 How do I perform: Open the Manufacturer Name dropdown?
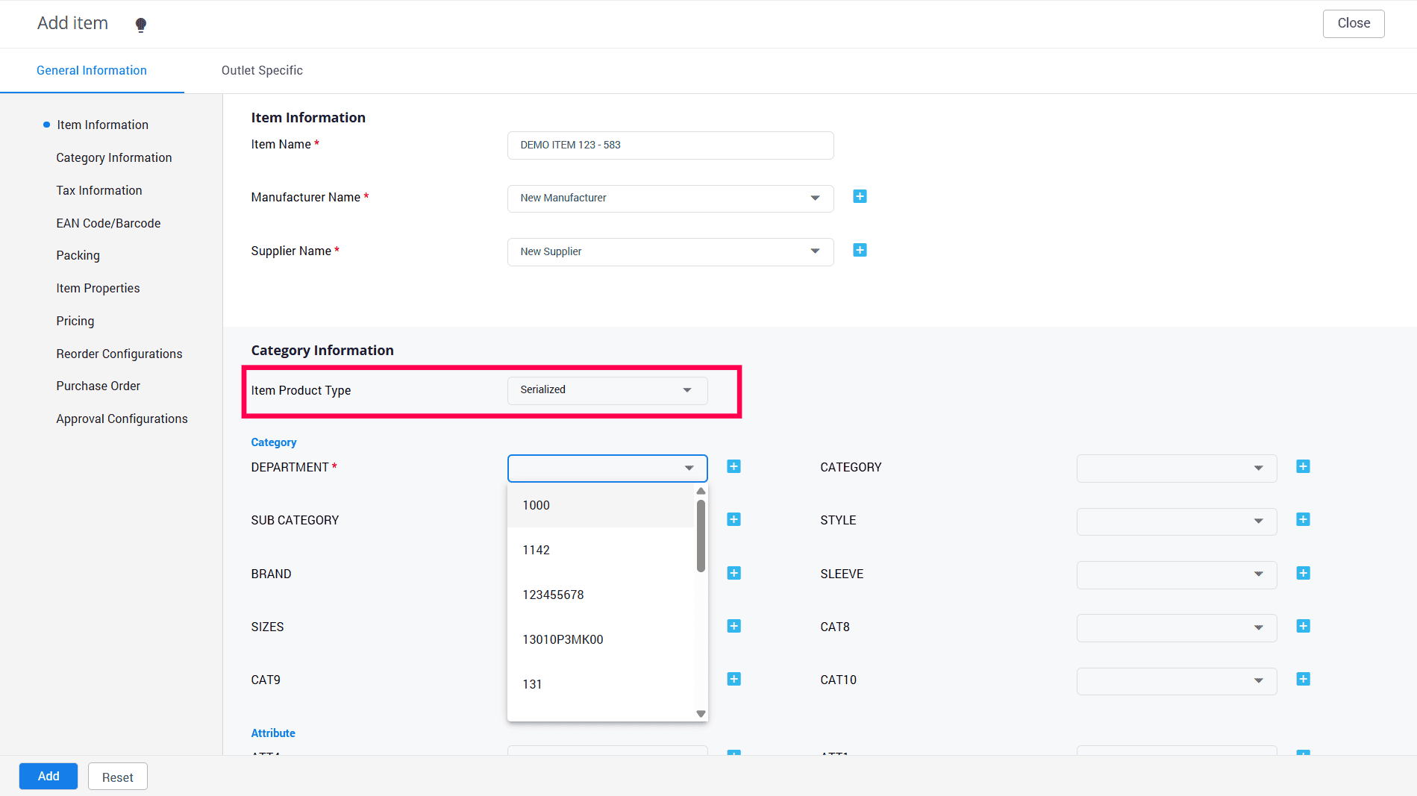point(670,198)
